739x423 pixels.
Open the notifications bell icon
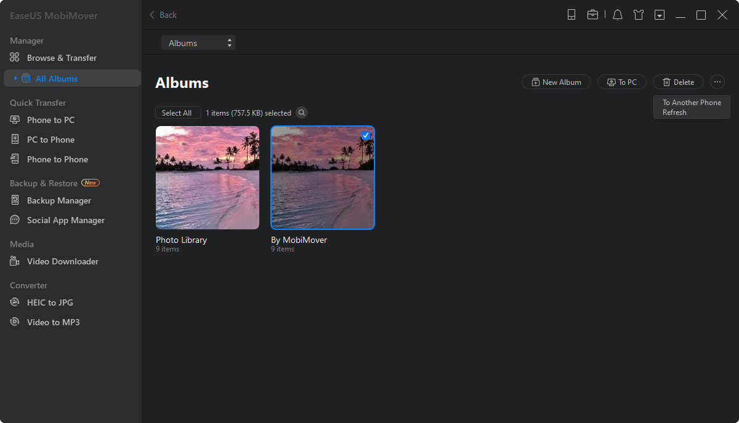pos(618,15)
